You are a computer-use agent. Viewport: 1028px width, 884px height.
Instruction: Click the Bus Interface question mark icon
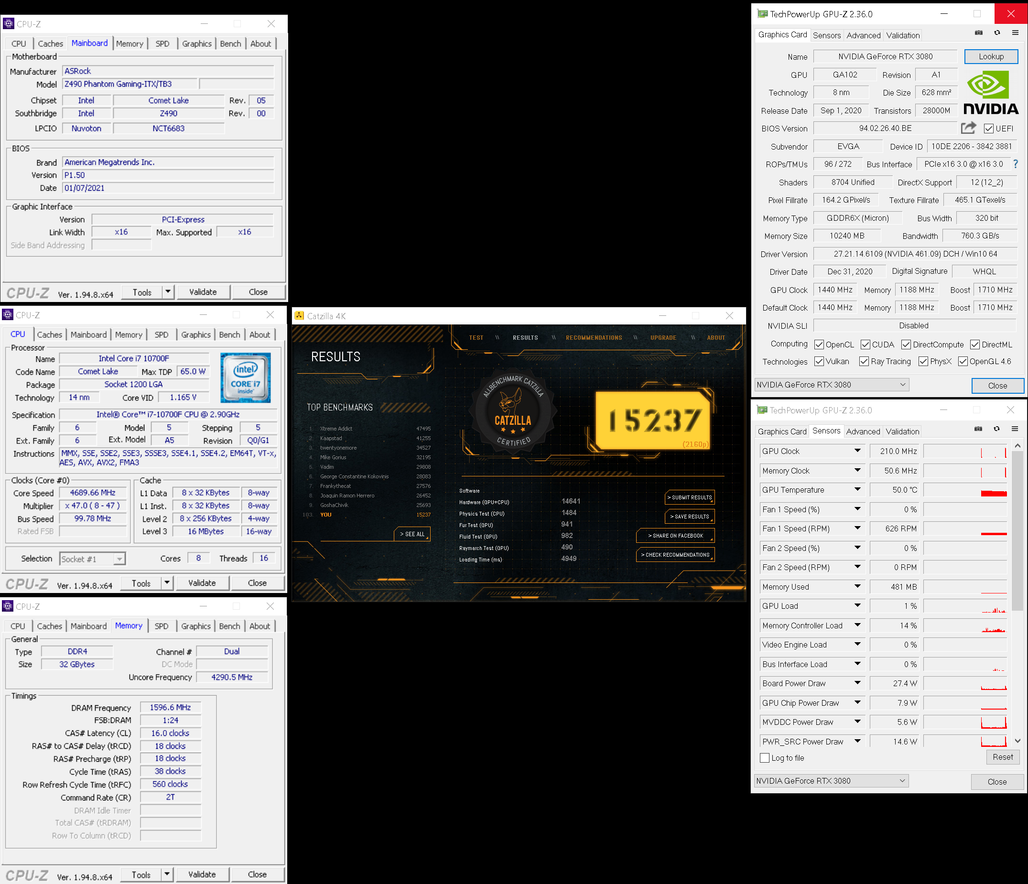(x=1015, y=164)
